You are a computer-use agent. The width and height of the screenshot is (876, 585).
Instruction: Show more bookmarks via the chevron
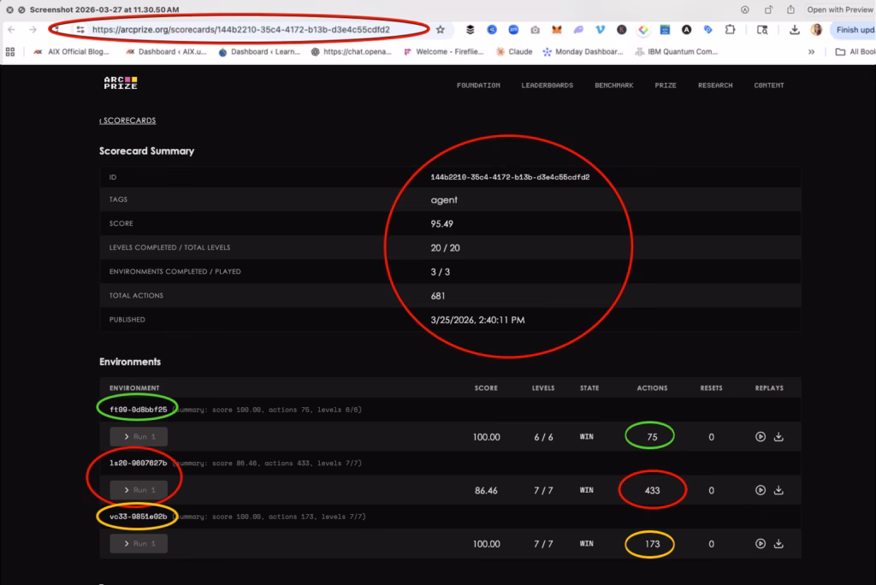(x=811, y=51)
